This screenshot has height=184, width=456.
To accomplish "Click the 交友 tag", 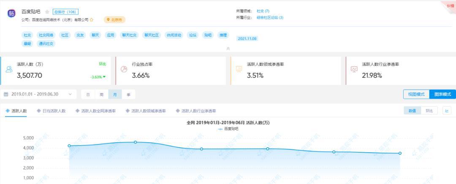I will [x=80, y=35].
